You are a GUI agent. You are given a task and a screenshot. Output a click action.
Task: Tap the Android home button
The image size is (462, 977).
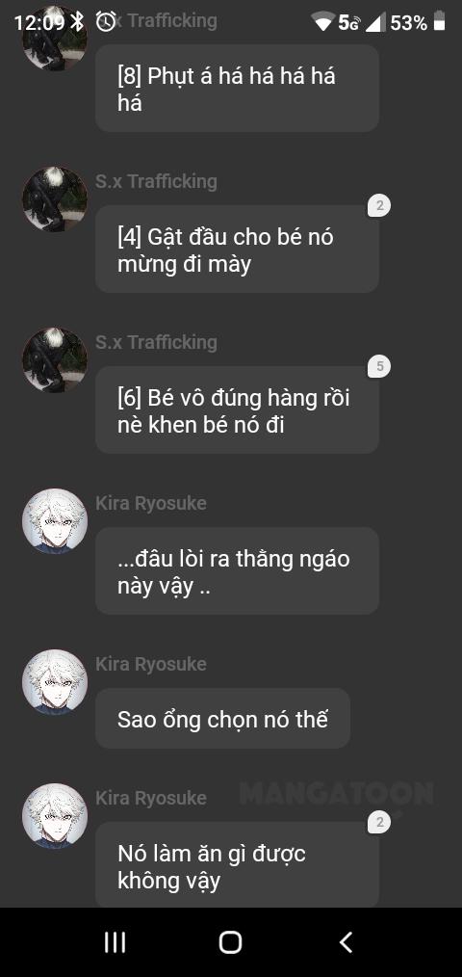pos(230,942)
